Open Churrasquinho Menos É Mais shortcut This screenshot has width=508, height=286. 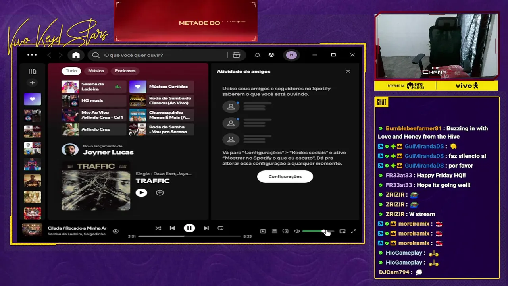pos(162,115)
